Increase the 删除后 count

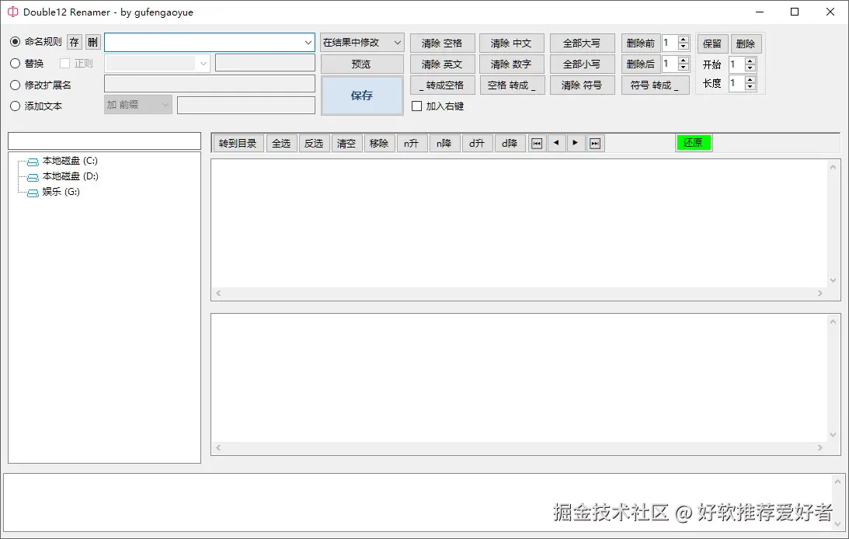pos(684,60)
